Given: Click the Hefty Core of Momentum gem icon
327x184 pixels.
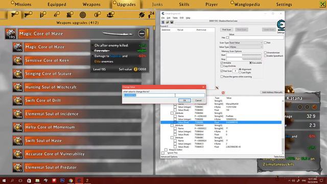Looking at the screenshot, I should pyautogui.click(x=17, y=127).
